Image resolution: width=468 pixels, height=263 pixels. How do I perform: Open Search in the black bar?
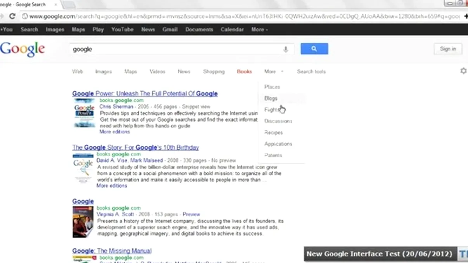(x=29, y=29)
